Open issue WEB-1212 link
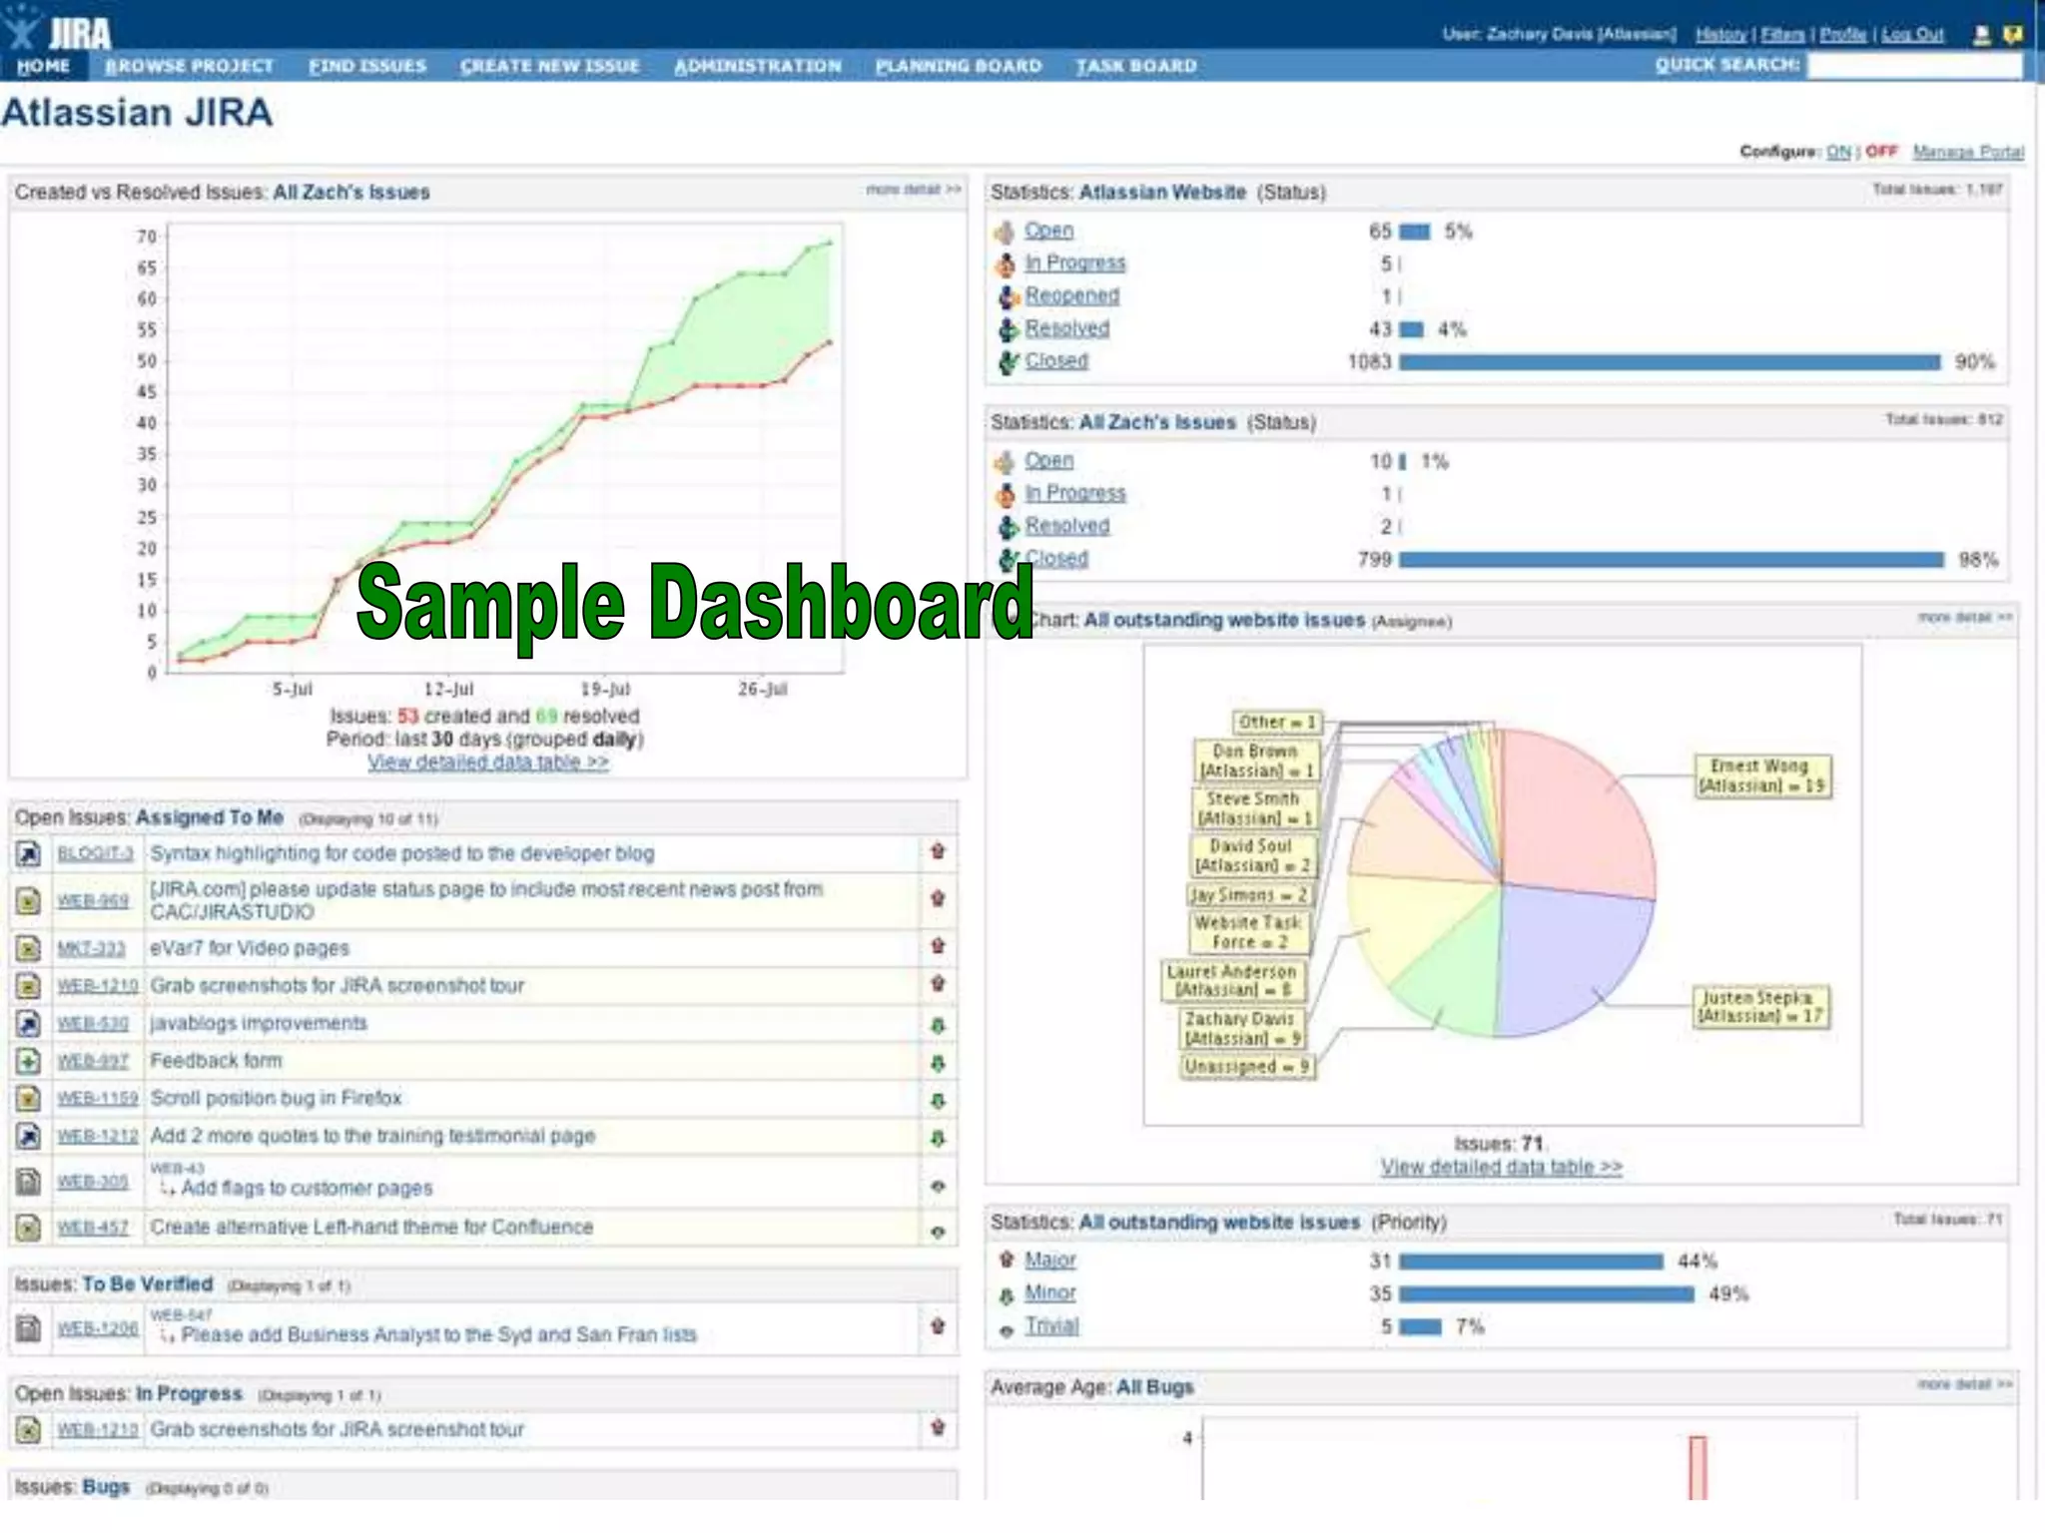 (97, 1137)
